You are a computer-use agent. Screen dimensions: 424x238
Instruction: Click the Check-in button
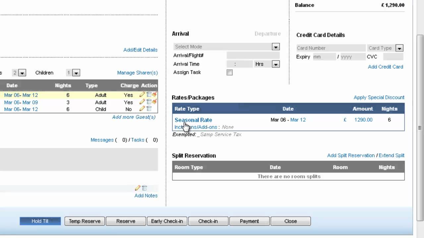(x=208, y=221)
